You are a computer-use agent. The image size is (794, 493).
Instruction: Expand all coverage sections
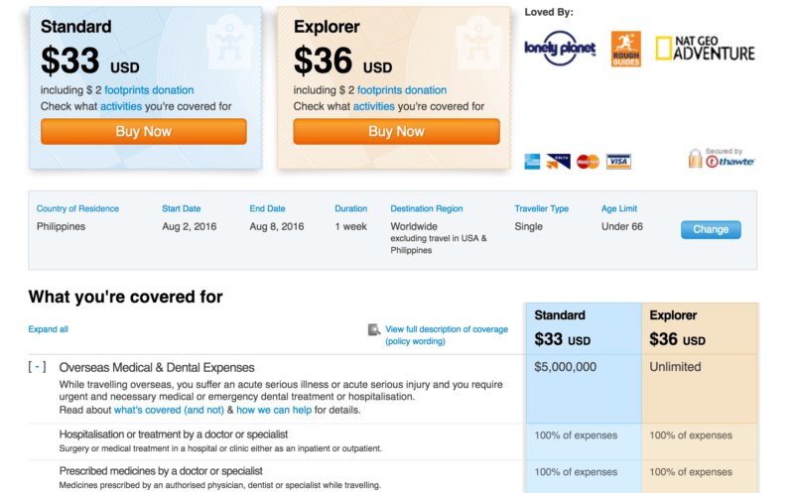click(49, 329)
